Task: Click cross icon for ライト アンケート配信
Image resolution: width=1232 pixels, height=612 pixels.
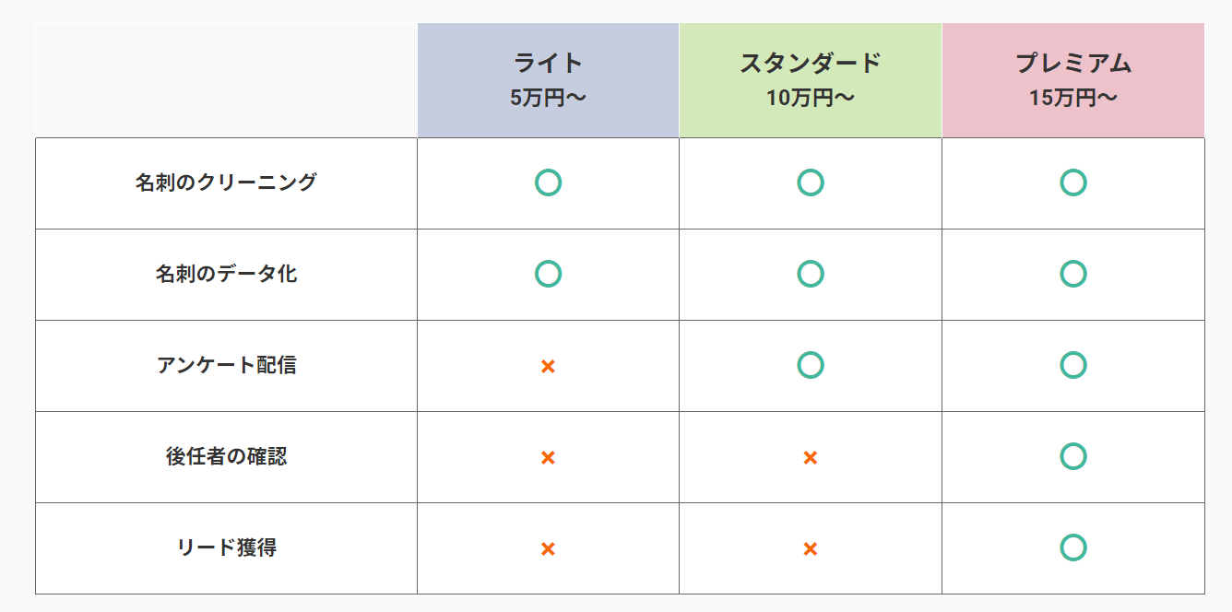Action: point(548,366)
